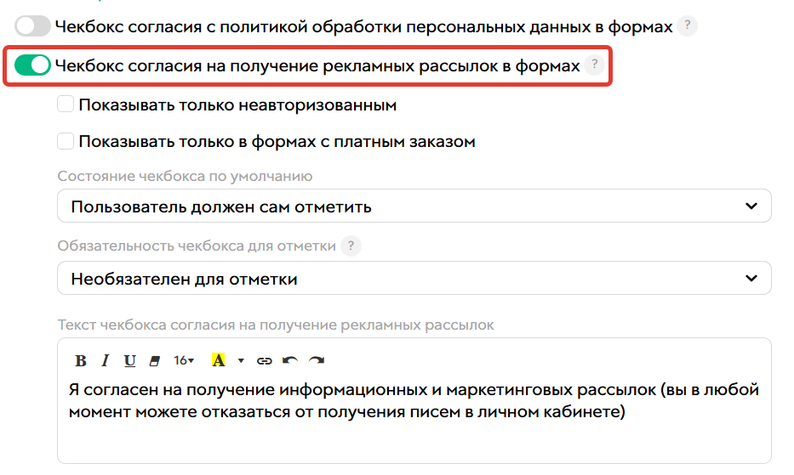
Task: Open help icon next to personal data policy
Action: click(687, 25)
